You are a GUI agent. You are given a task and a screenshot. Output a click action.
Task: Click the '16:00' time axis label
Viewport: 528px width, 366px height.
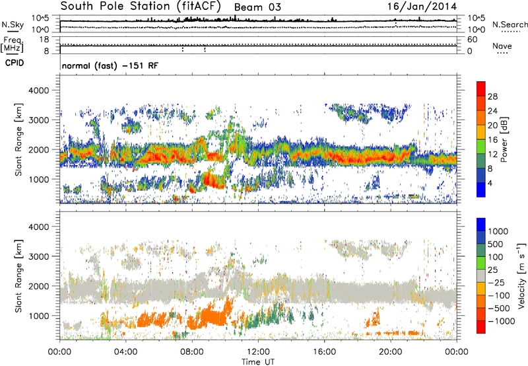click(324, 352)
